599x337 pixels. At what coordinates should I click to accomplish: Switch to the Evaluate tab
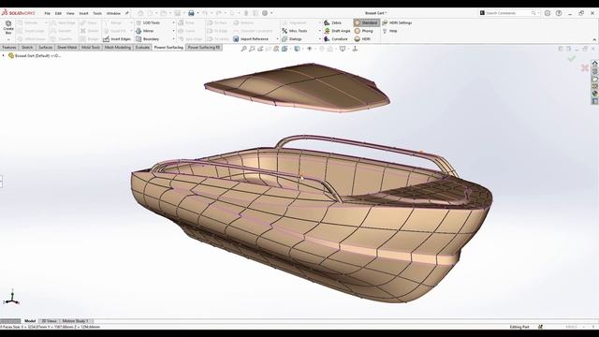[142, 48]
